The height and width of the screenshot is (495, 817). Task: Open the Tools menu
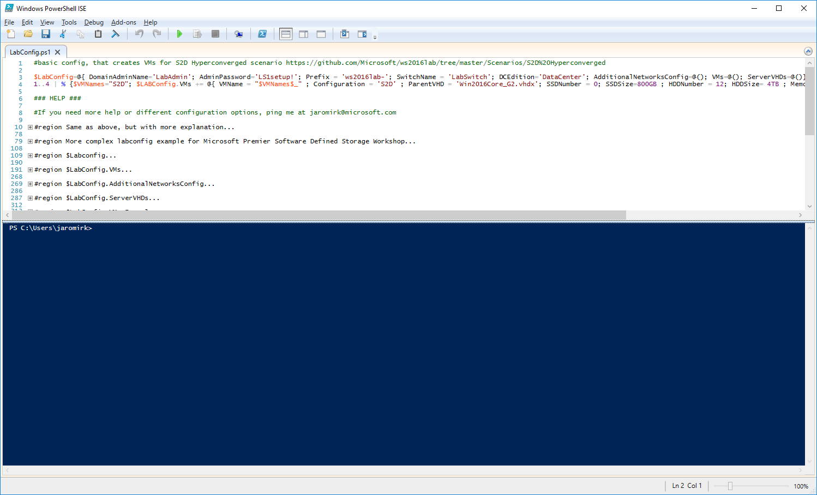click(69, 22)
